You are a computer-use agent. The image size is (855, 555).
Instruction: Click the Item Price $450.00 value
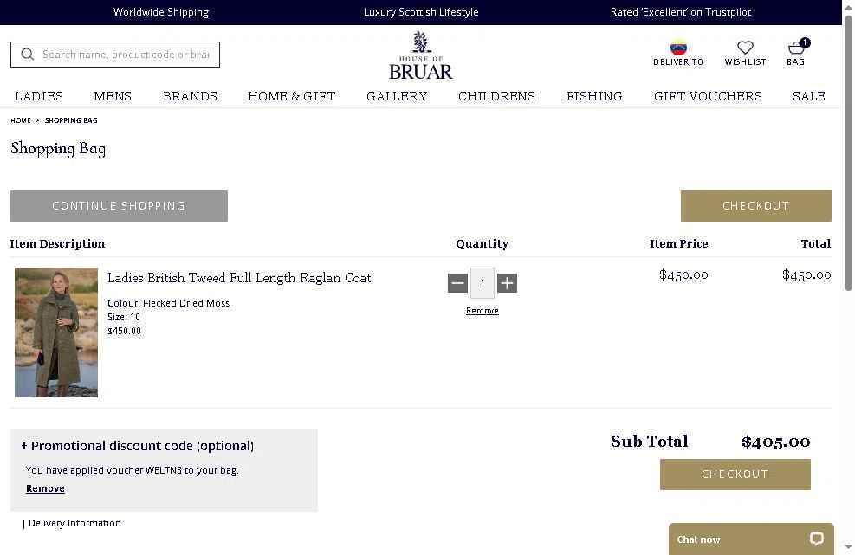point(683,274)
